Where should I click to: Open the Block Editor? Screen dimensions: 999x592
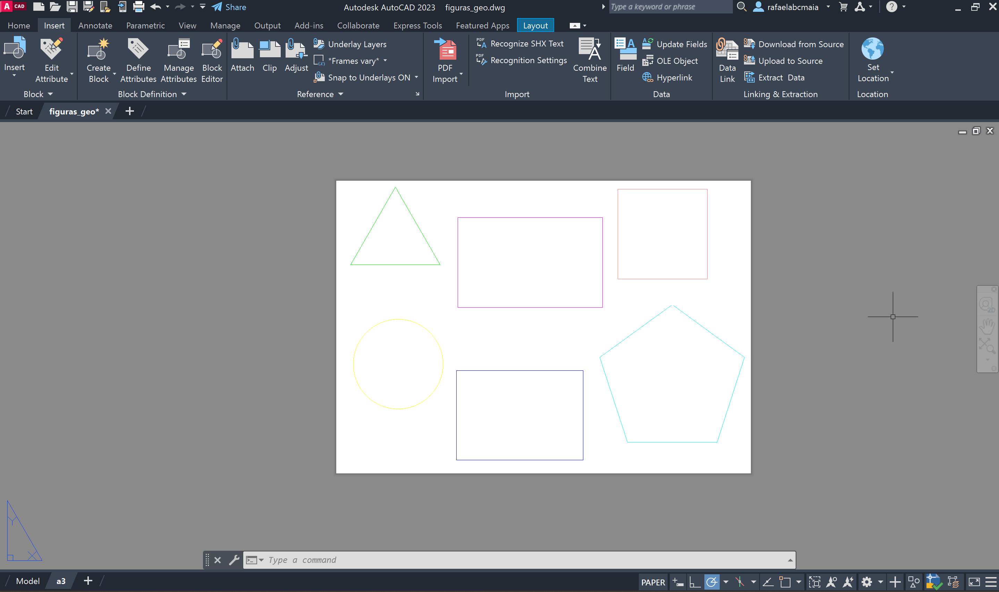(x=212, y=60)
